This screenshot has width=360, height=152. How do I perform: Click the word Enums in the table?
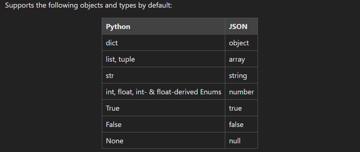pyautogui.click(x=211, y=92)
